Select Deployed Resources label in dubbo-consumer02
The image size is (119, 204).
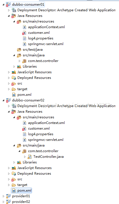click(x=34, y=174)
